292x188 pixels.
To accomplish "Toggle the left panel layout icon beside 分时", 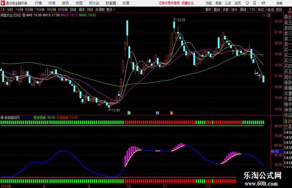I will coord(3,10).
